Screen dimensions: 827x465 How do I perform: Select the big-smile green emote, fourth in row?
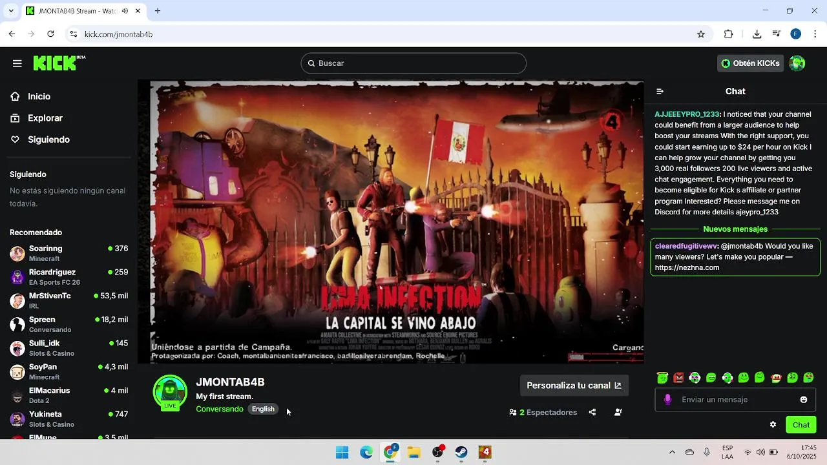[711, 378]
